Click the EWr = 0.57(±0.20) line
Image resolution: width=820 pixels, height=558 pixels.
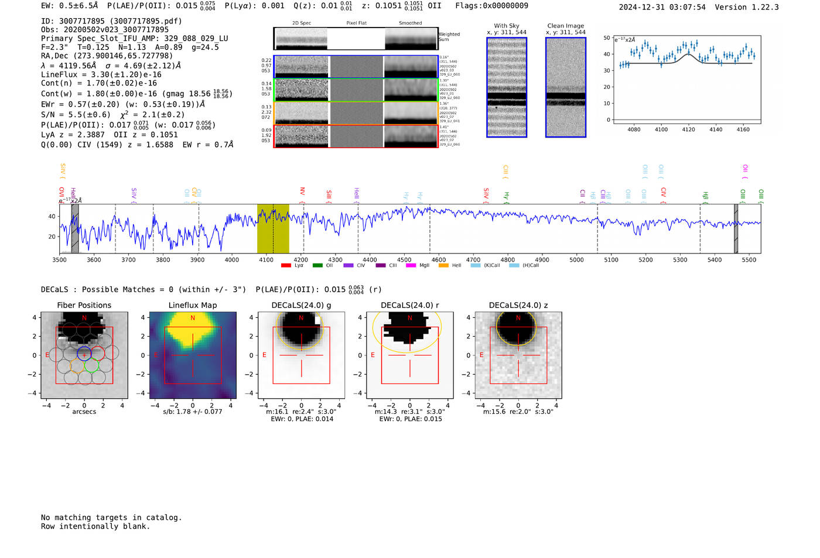click(123, 104)
